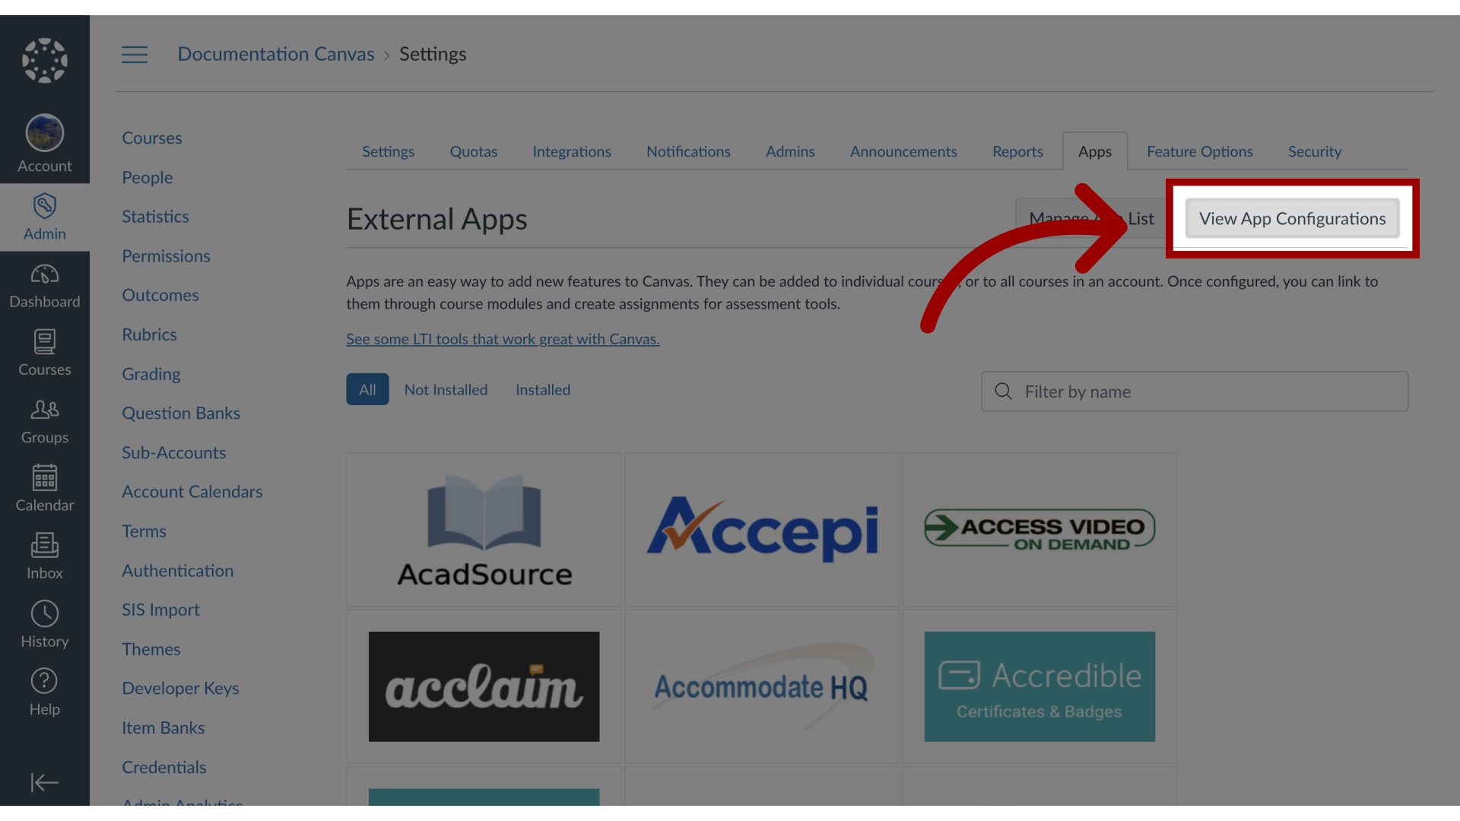The image size is (1460, 821).
Task: Click the AcadSource app thumbnail
Action: coord(484,529)
